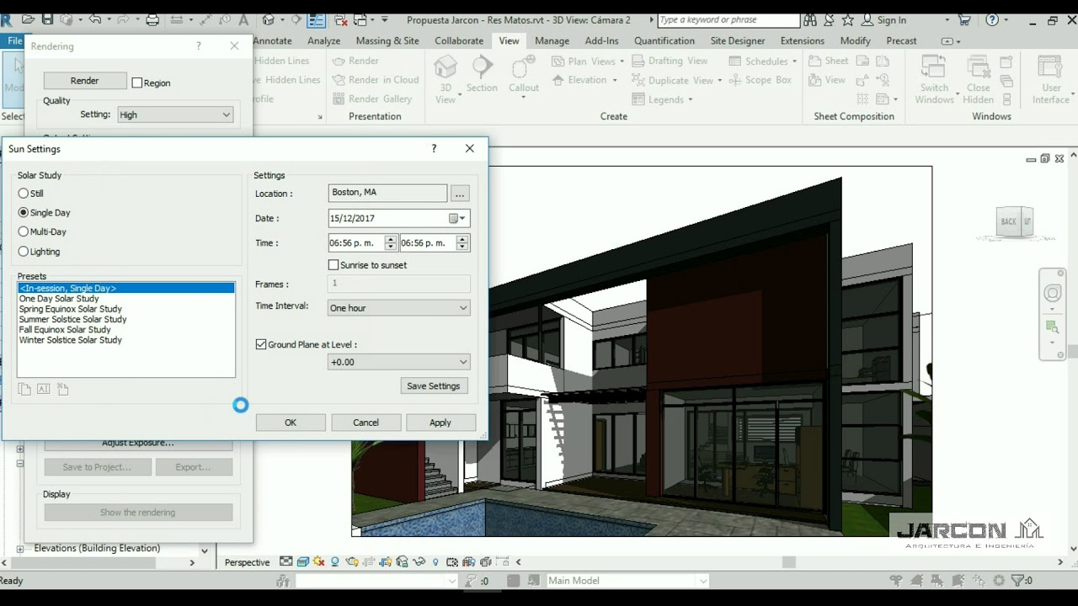Click the Default 3D View house icon in quick access toolbar
1078x606 pixels.
pyautogui.click(x=269, y=19)
